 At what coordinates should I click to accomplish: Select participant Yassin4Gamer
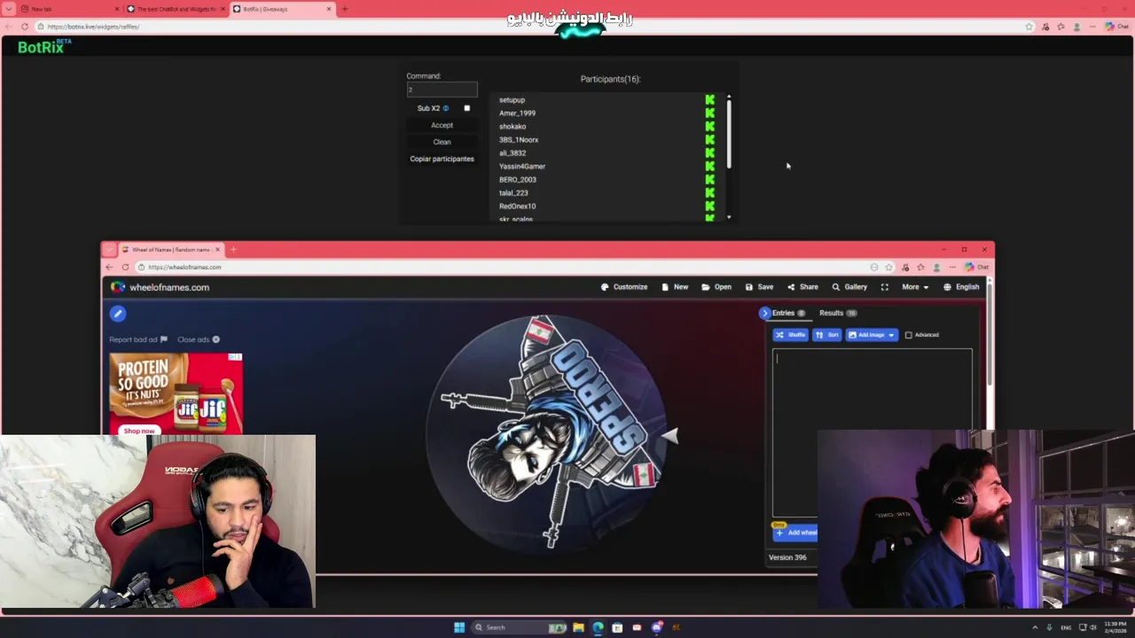click(x=522, y=167)
